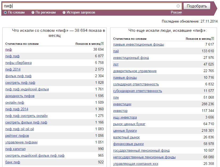Viewport: 220px width, 167px height.
Task: Follow 'негосударственные пенсионные фонды' link
Action: tap(144, 157)
